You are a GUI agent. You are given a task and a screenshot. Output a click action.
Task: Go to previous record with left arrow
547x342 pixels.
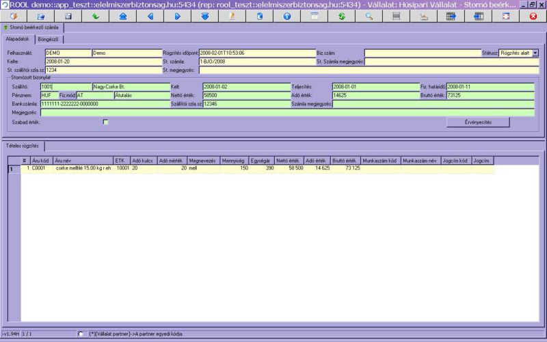(150, 15)
